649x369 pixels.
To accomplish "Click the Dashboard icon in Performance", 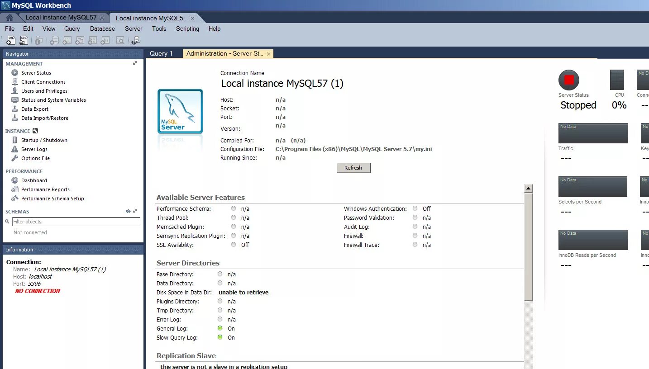I will [x=15, y=180].
